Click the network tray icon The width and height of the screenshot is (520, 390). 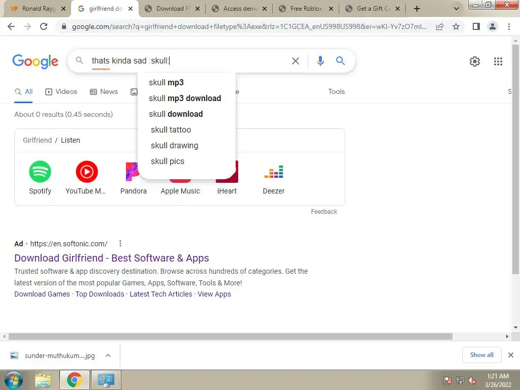pyautogui.click(x=460, y=380)
